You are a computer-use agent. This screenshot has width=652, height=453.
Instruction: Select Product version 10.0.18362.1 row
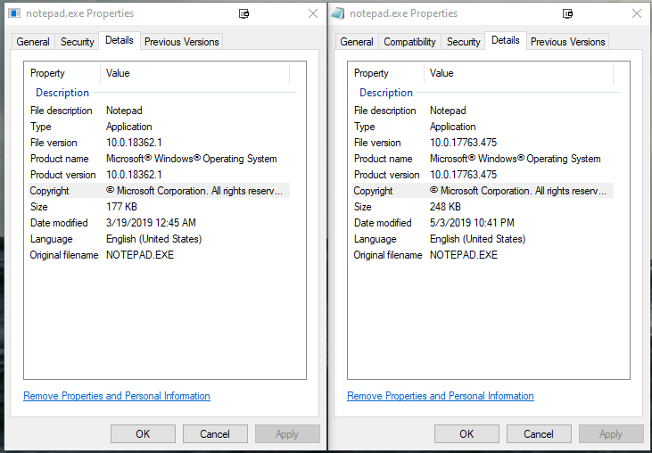pyautogui.click(x=160, y=175)
